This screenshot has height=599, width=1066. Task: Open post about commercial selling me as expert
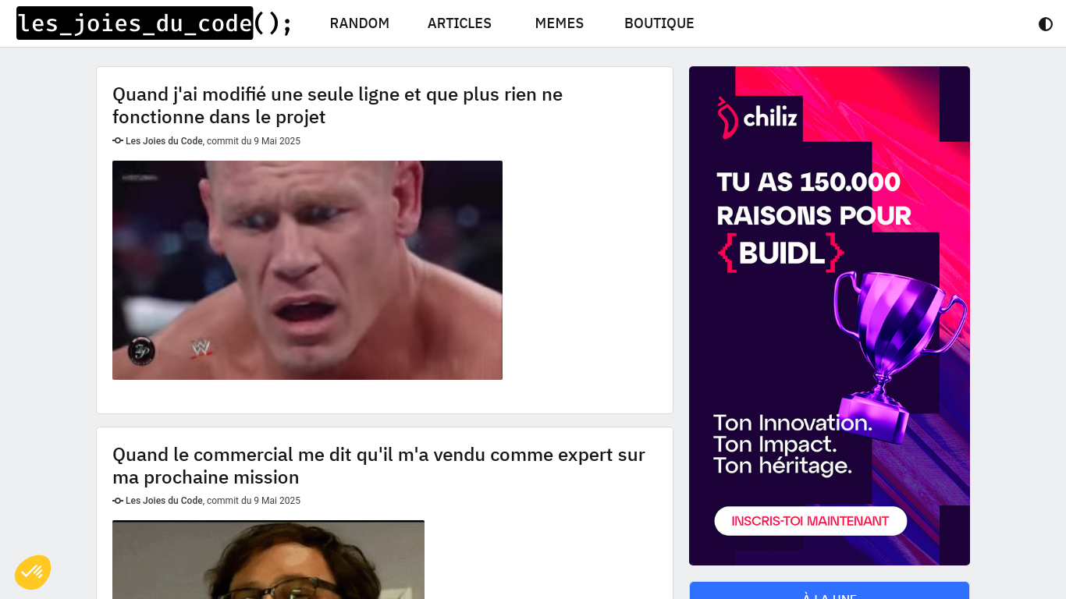[378, 466]
